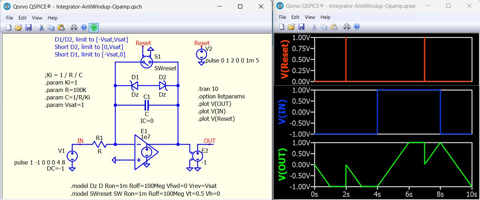Select the S1 reset switch symbol
480x200 pixels.
pos(146,61)
